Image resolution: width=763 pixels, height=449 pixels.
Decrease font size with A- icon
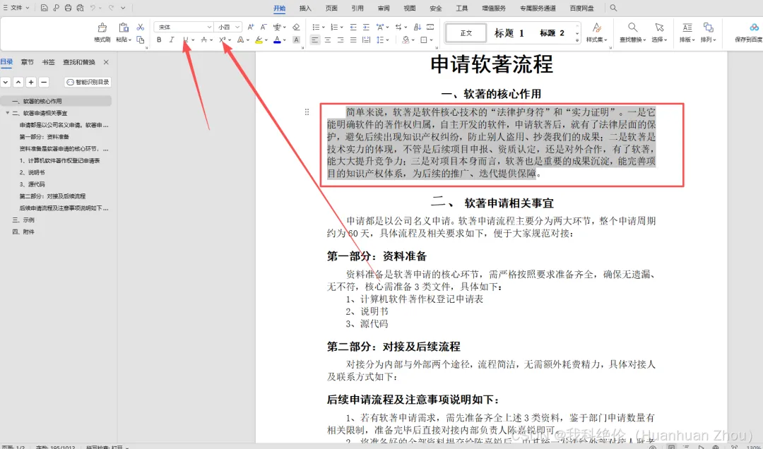click(264, 28)
